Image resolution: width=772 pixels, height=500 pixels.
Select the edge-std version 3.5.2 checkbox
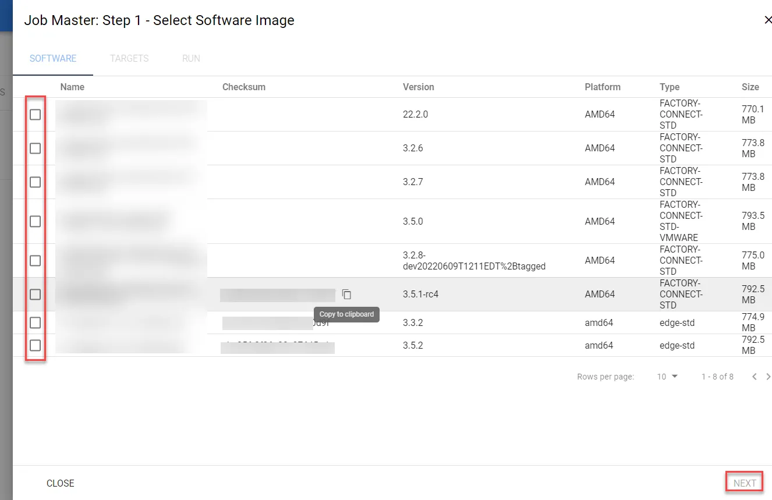click(x=36, y=345)
